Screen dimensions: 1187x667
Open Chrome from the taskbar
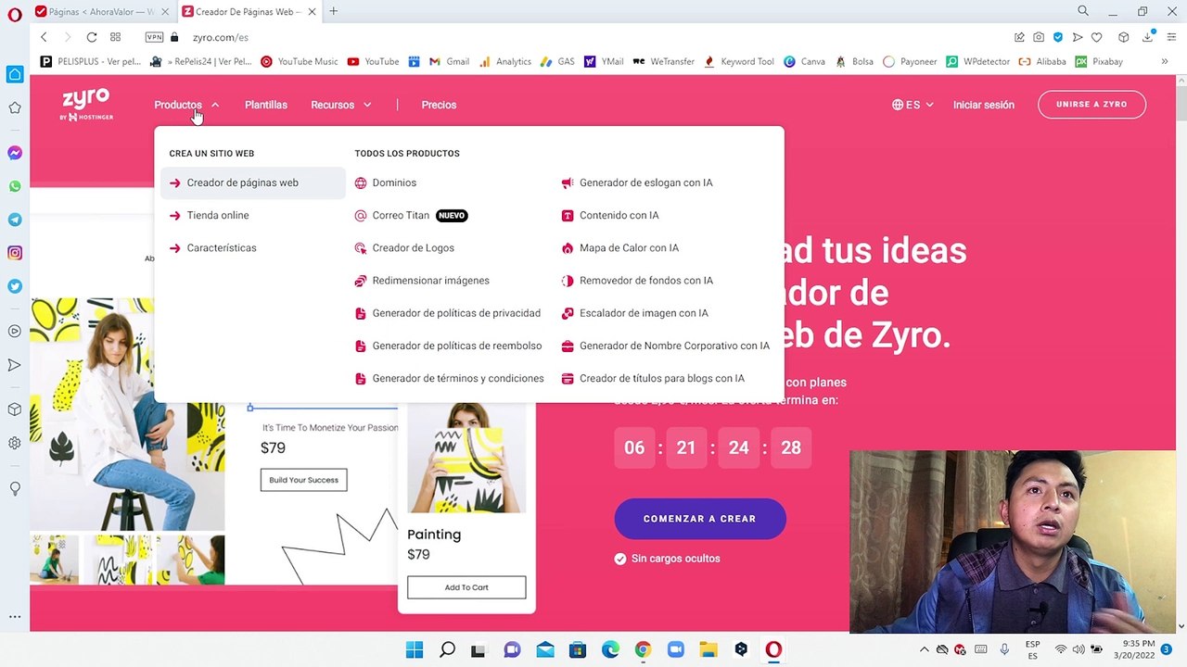[x=643, y=649]
